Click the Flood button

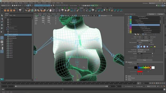pyautogui.click(x=145, y=60)
